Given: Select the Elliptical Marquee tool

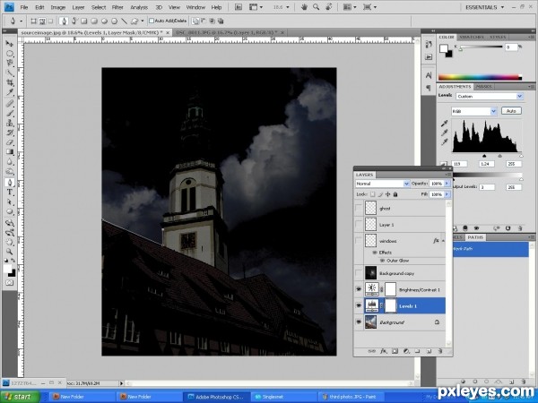Looking at the screenshot, I should click(9, 54).
